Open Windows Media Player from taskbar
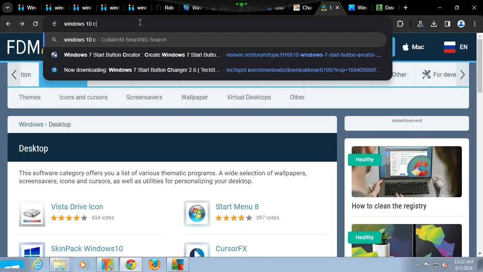The height and width of the screenshot is (272, 483). click(x=83, y=265)
